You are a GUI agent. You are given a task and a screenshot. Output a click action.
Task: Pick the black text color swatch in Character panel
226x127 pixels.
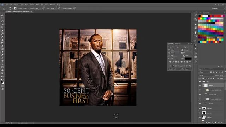(x=188, y=59)
